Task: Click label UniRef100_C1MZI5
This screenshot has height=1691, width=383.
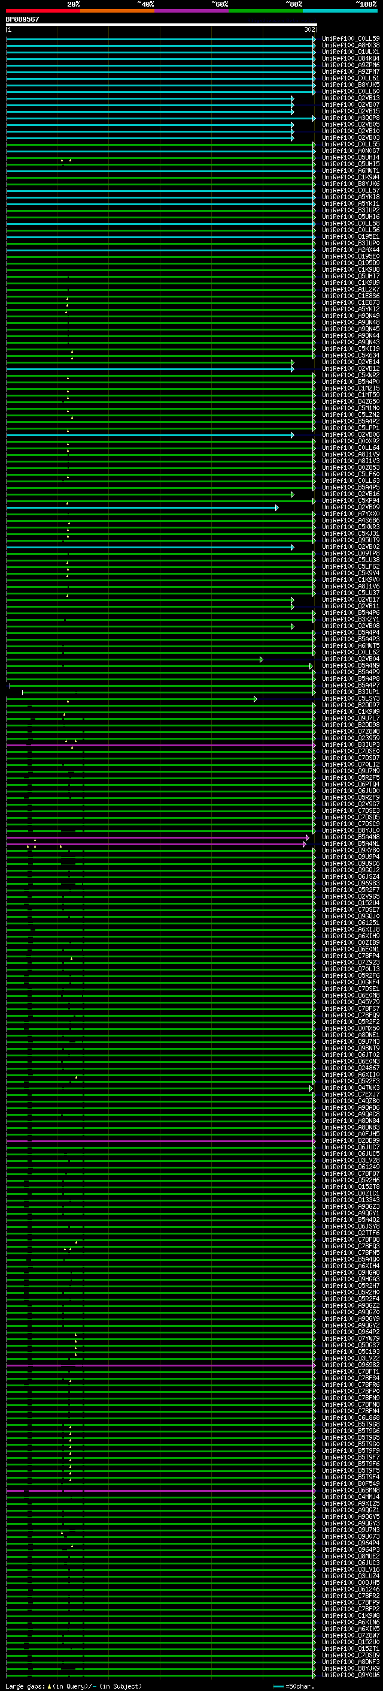Action: pos(350,389)
